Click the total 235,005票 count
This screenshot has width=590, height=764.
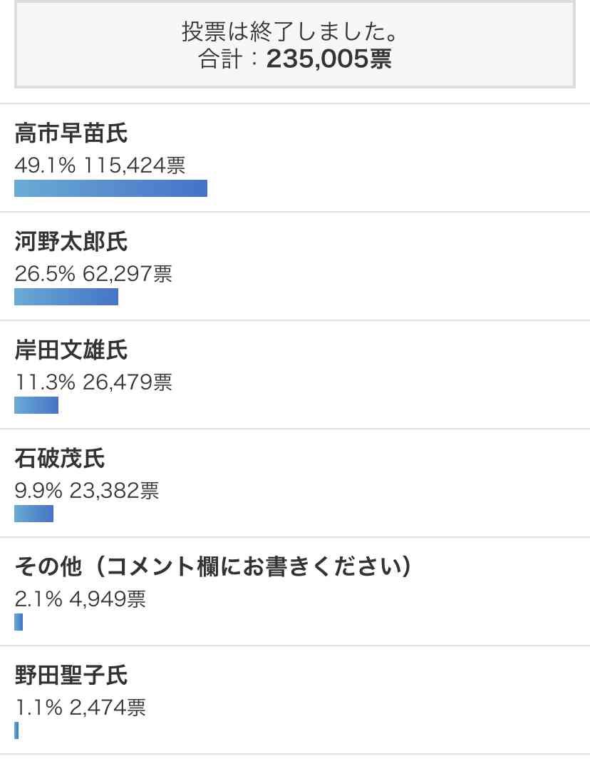329,59
